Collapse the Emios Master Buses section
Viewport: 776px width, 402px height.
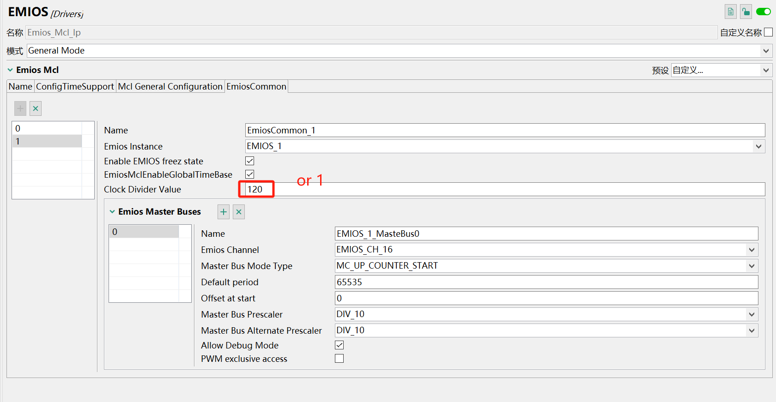point(112,212)
